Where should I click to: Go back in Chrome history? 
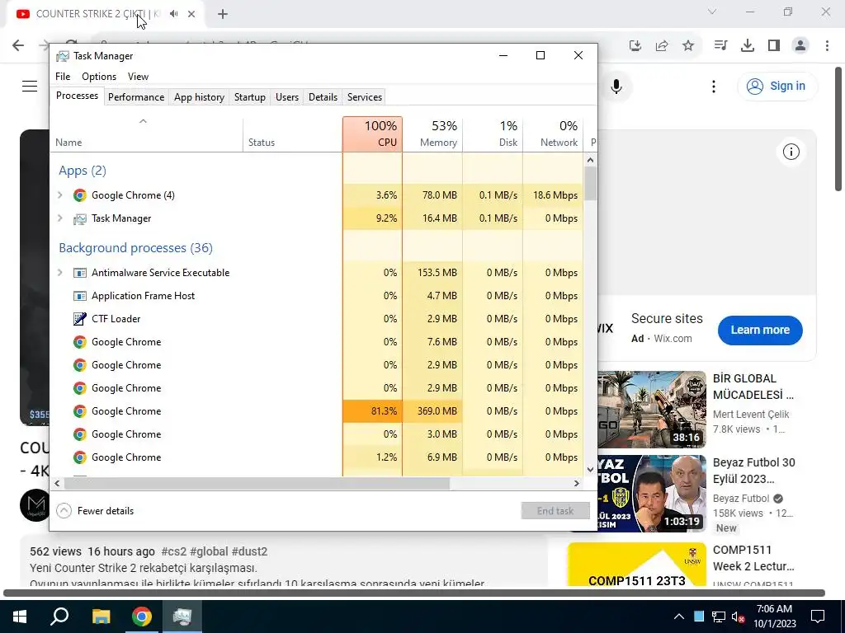coord(18,45)
